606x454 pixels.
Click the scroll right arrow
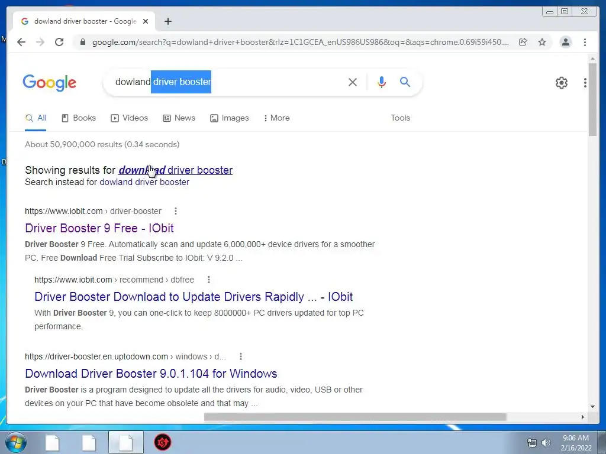pyautogui.click(x=583, y=417)
